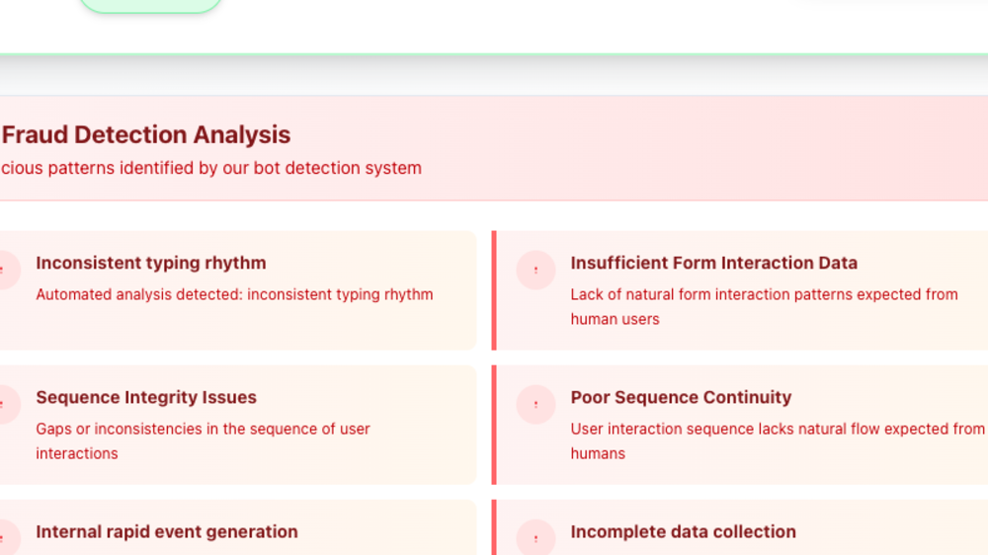This screenshot has height=555, width=988.
Task: Open the Poor Sequence Continuity title
Action: coord(681,397)
